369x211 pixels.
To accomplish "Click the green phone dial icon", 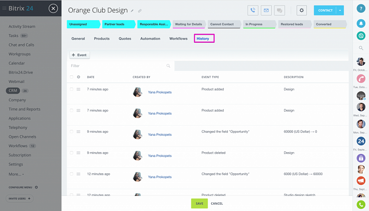I will pos(361,204).
